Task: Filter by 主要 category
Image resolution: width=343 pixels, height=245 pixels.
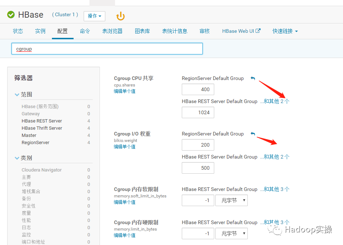Action: tap(26, 177)
